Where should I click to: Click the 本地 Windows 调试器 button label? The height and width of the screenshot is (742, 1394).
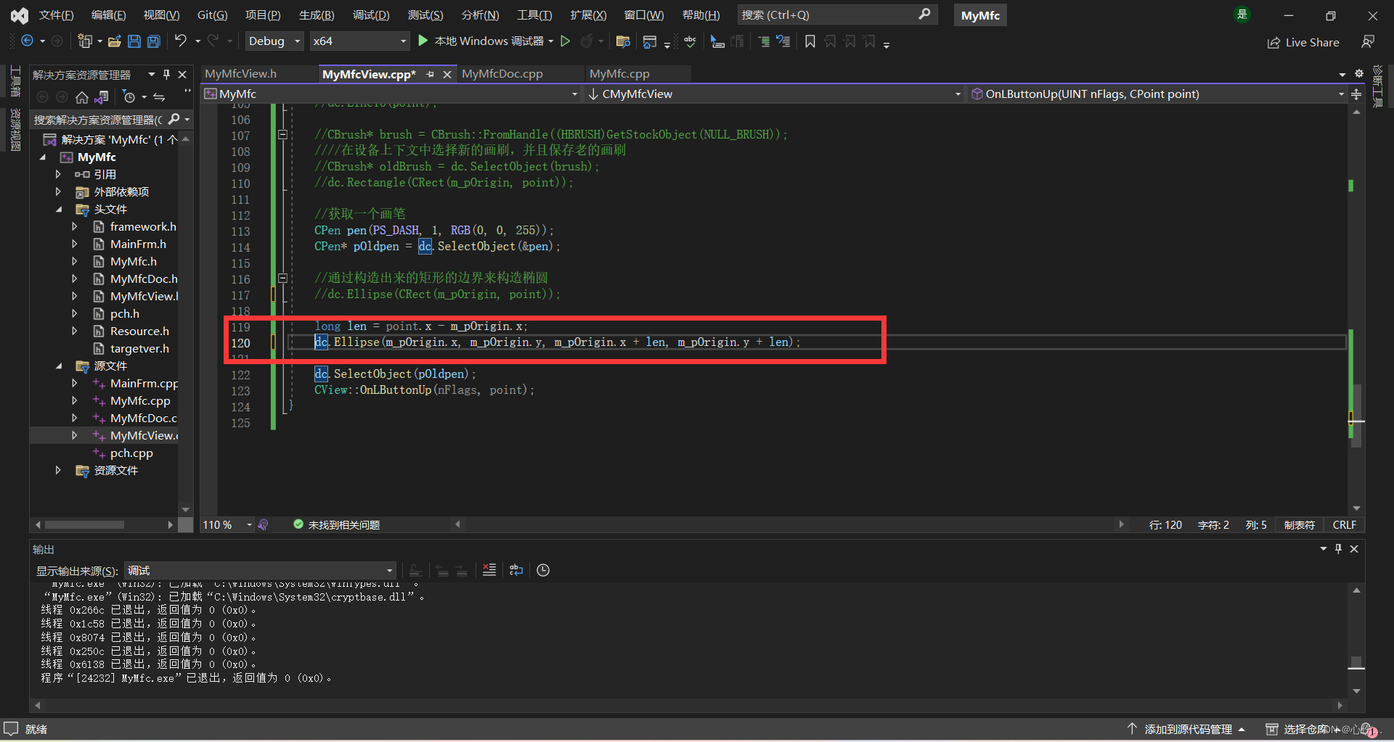pyautogui.click(x=489, y=41)
